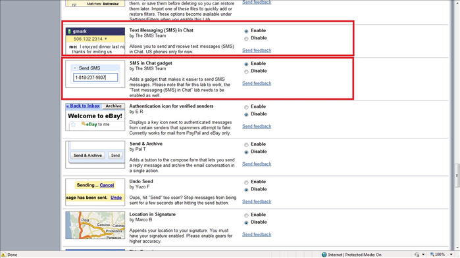Click the Cancel link beside Sending...

coord(107,185)
